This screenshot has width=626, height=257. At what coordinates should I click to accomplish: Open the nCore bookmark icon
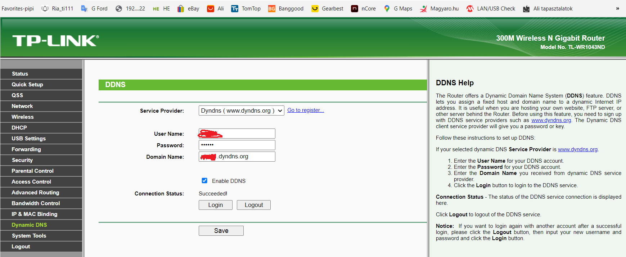pyautogui.click(x=355, y=9)
